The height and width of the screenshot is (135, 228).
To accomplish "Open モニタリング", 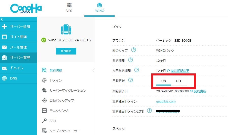I will coord(59,111).
